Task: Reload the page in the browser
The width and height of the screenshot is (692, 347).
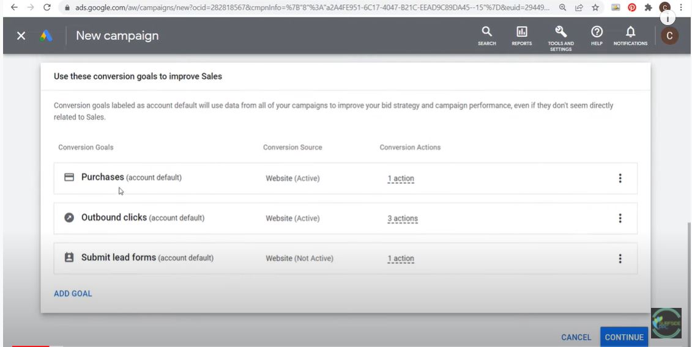Action: [x=47, y=7]
